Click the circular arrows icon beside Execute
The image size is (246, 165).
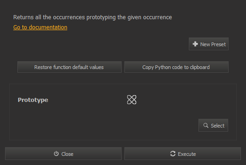[x=173, y=154]
